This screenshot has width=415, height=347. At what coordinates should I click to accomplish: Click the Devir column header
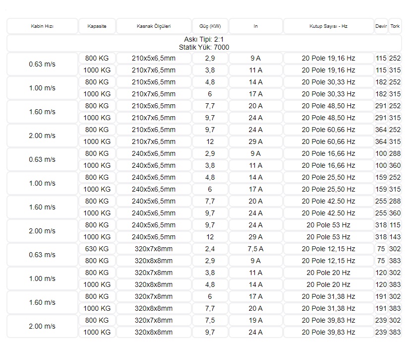point(381,26)
